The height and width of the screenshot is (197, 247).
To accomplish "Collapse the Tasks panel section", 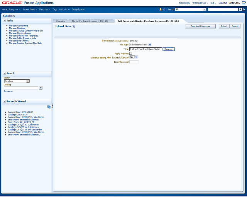I will (x=5, y=20).
